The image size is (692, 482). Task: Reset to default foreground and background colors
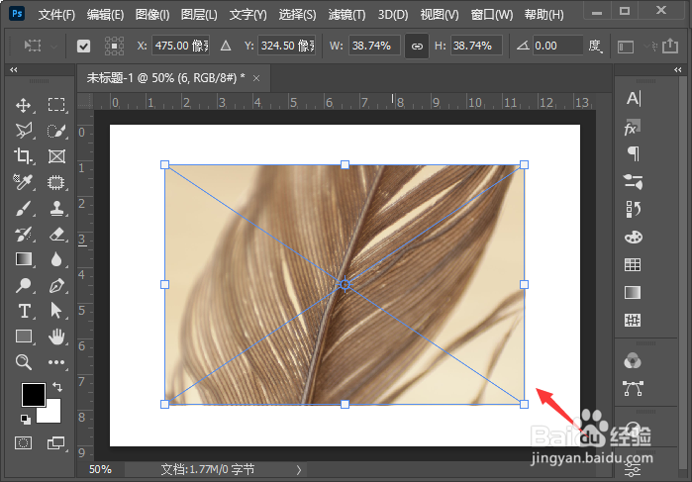point(25,420)
